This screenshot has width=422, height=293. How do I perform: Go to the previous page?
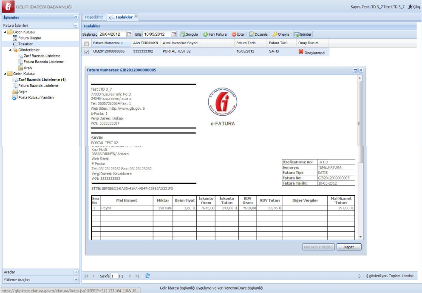93,276
